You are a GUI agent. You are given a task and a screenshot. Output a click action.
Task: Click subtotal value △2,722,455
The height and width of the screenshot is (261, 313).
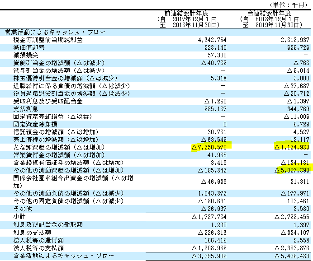pyautogui.click(x=292, y=217)
